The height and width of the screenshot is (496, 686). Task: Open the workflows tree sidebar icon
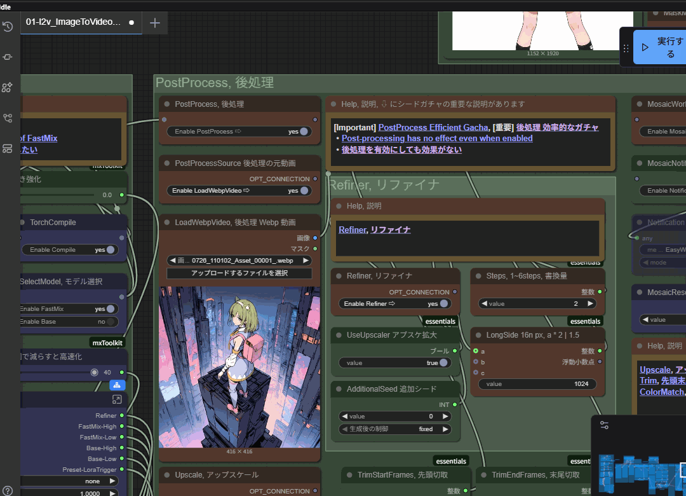8,118
